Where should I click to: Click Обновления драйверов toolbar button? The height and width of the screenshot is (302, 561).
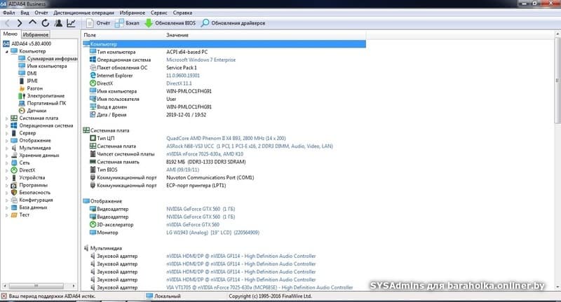tap(233, 23)
